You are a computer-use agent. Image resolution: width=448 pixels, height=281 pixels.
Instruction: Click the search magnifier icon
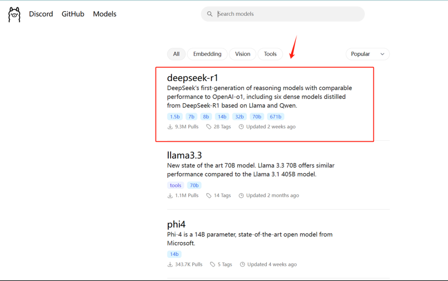click(x=210, y=14)
